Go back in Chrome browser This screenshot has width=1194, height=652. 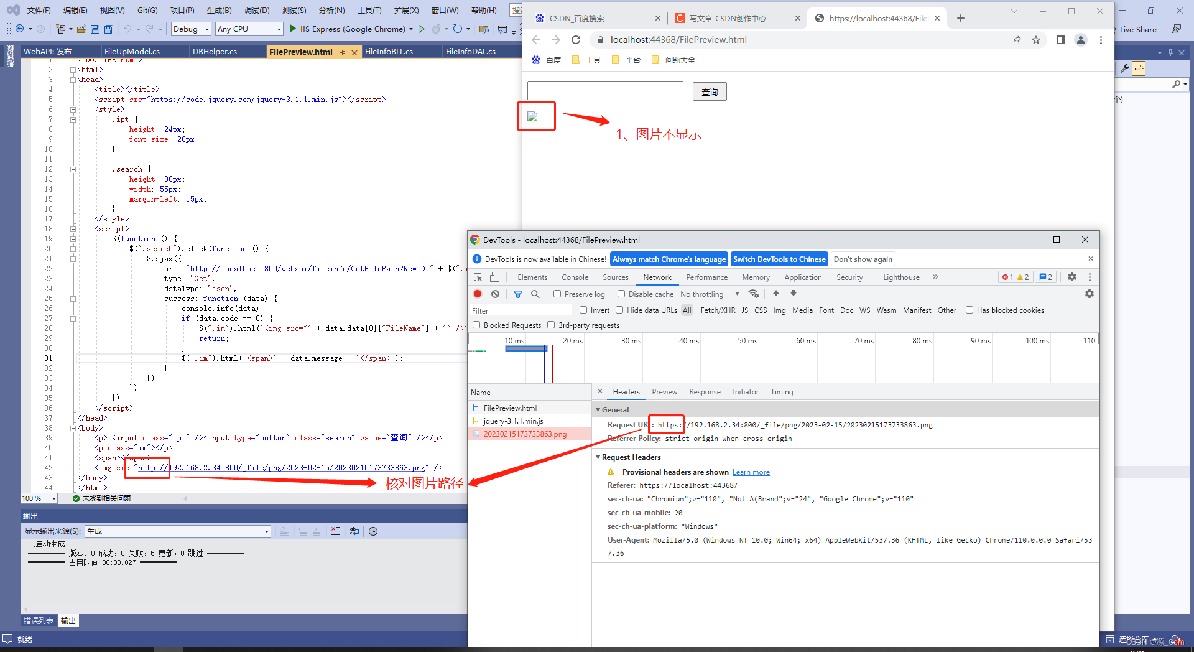(536, 40)
